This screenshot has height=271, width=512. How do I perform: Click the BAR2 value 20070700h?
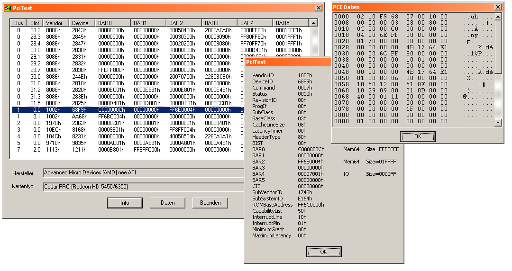[x=182, y=77]
